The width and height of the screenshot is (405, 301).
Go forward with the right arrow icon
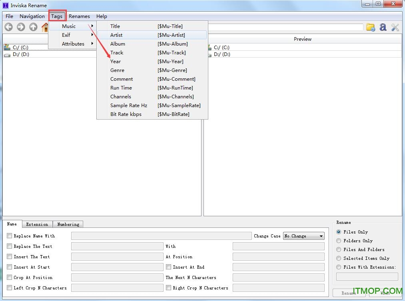pos(21,27)
